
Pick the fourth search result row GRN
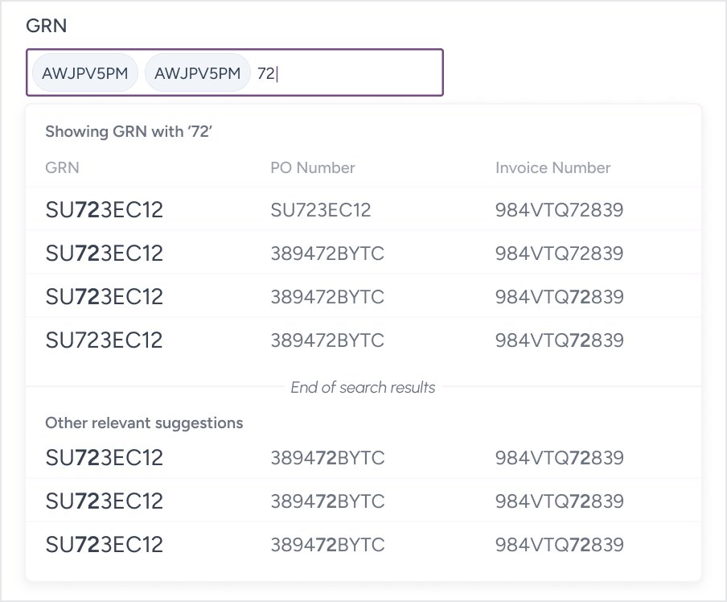click(105, 340)
